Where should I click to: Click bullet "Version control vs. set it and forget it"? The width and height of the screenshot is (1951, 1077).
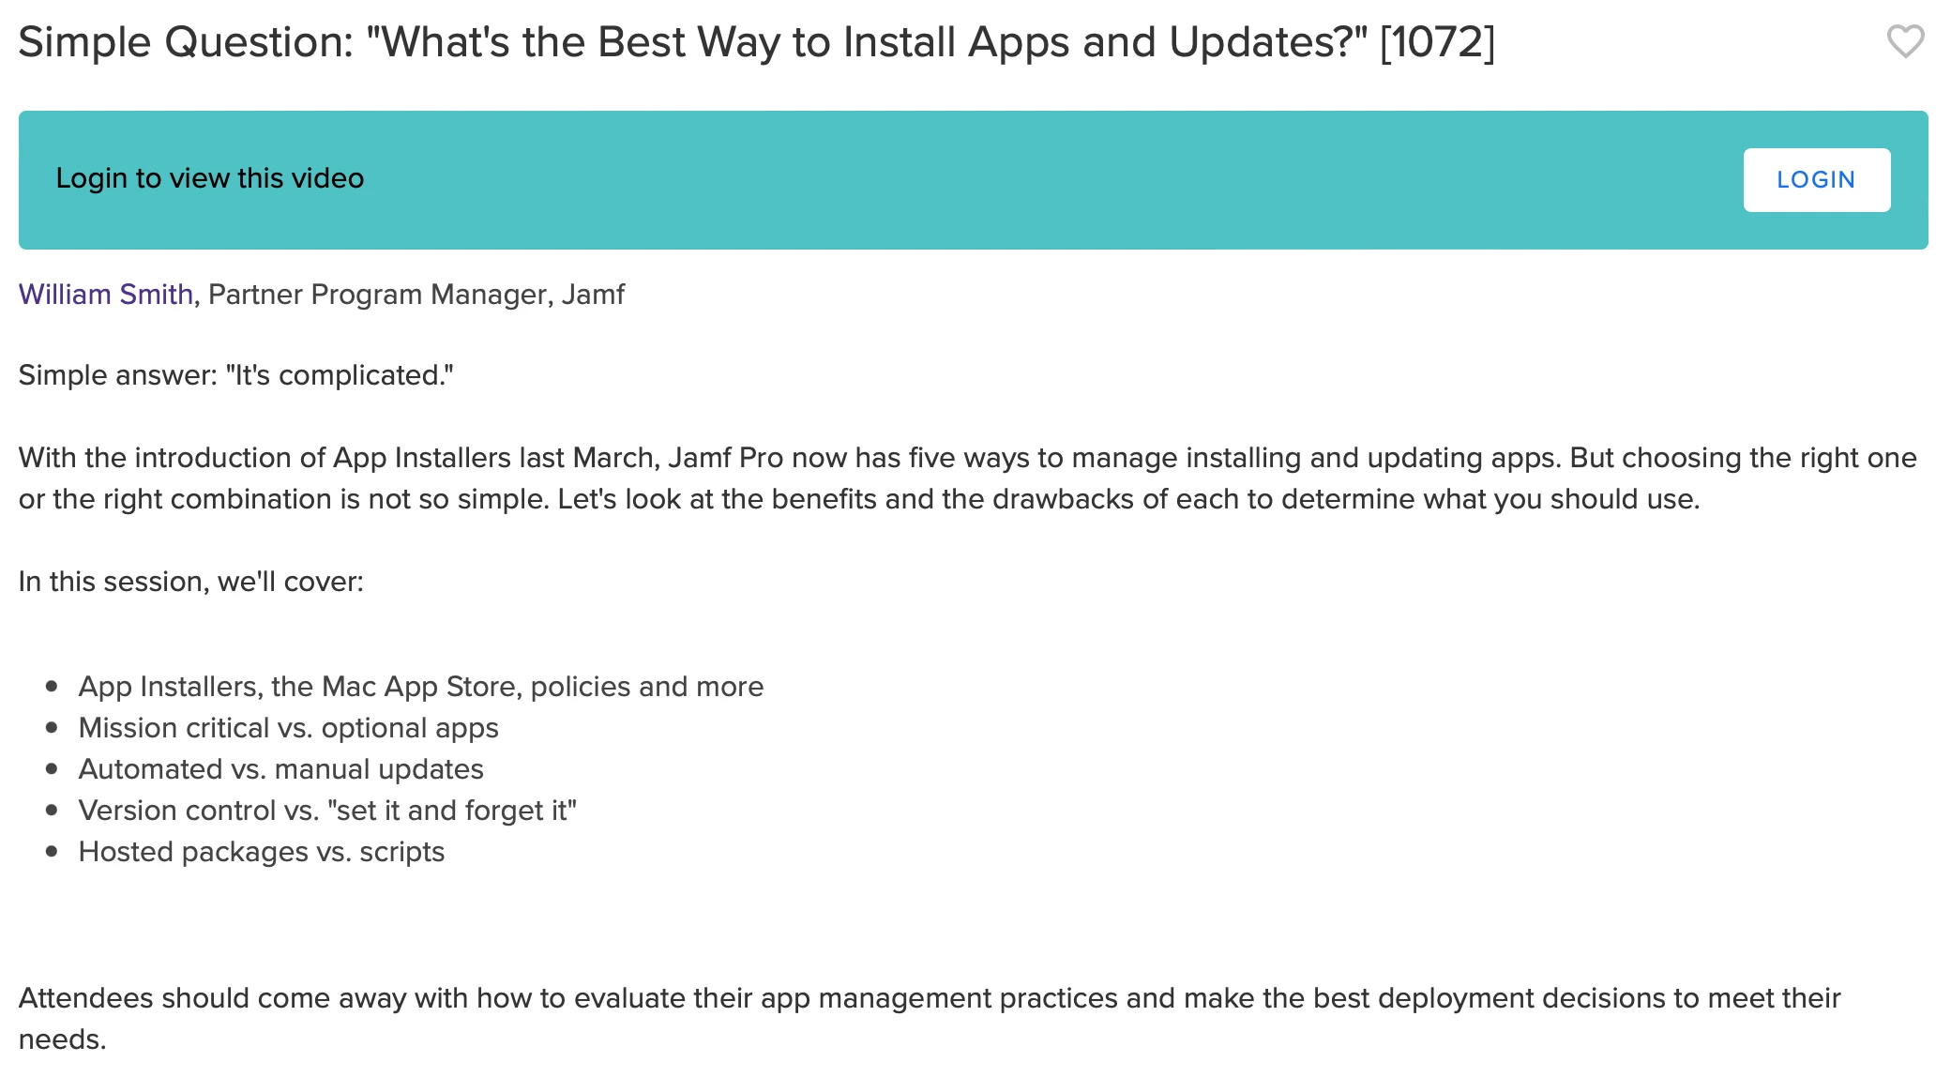coord(327,811)
